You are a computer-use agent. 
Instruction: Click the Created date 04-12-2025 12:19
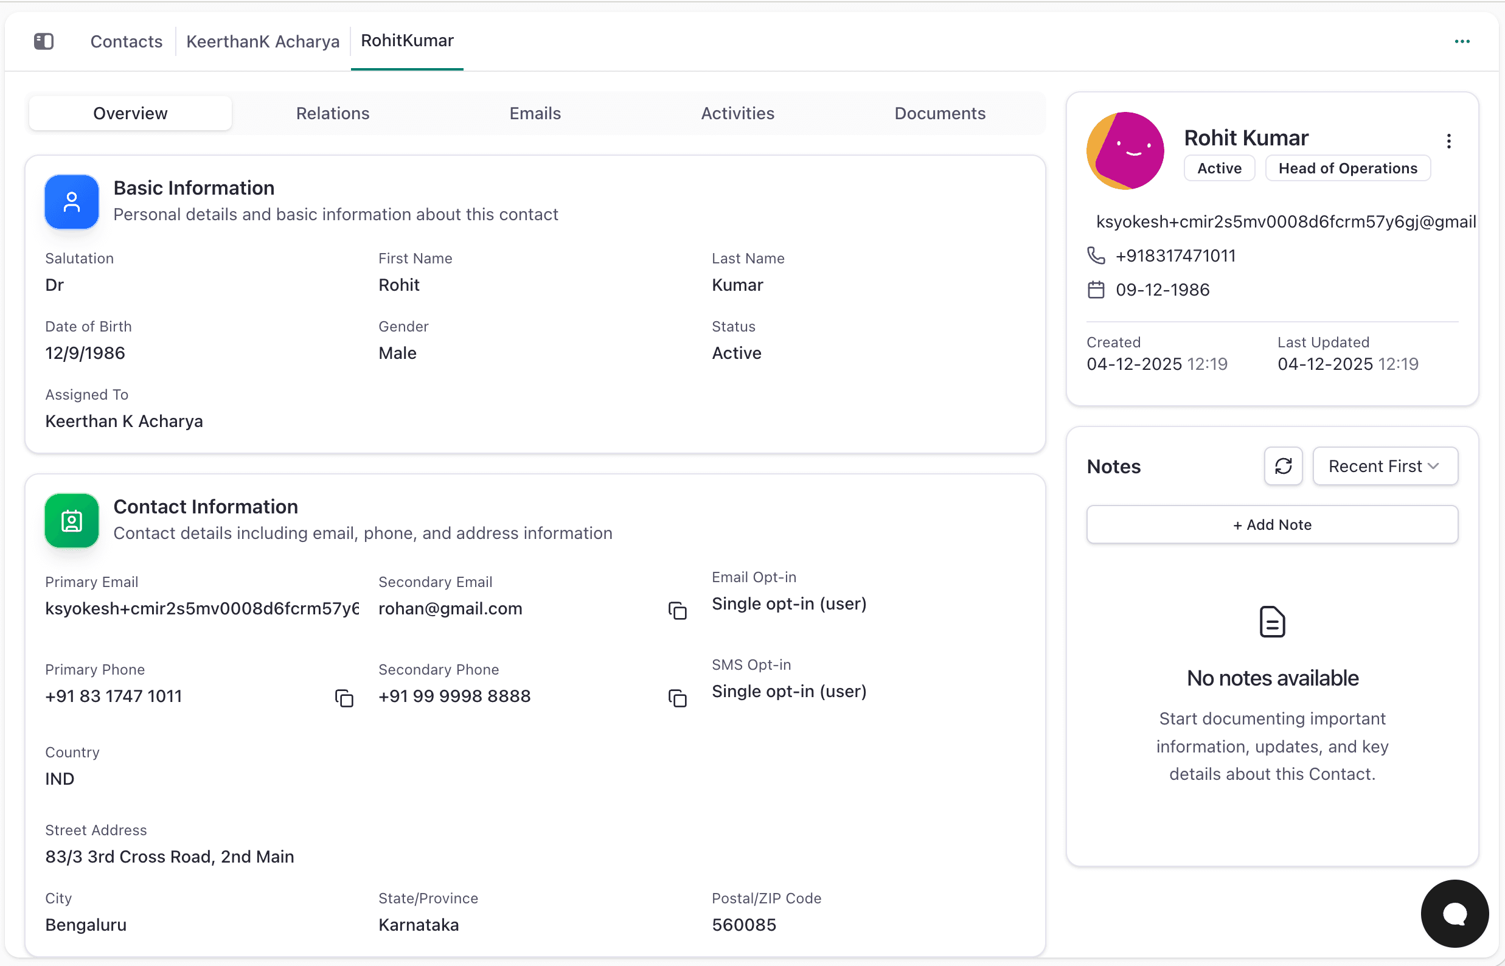tap(1157, 364)
